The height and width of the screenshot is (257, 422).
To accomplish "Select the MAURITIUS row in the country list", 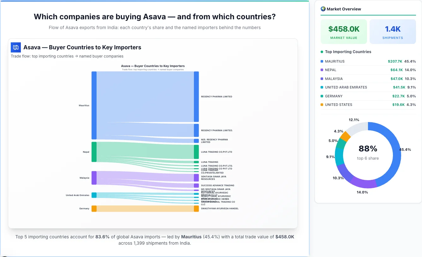I will click(x=368, y=61).
